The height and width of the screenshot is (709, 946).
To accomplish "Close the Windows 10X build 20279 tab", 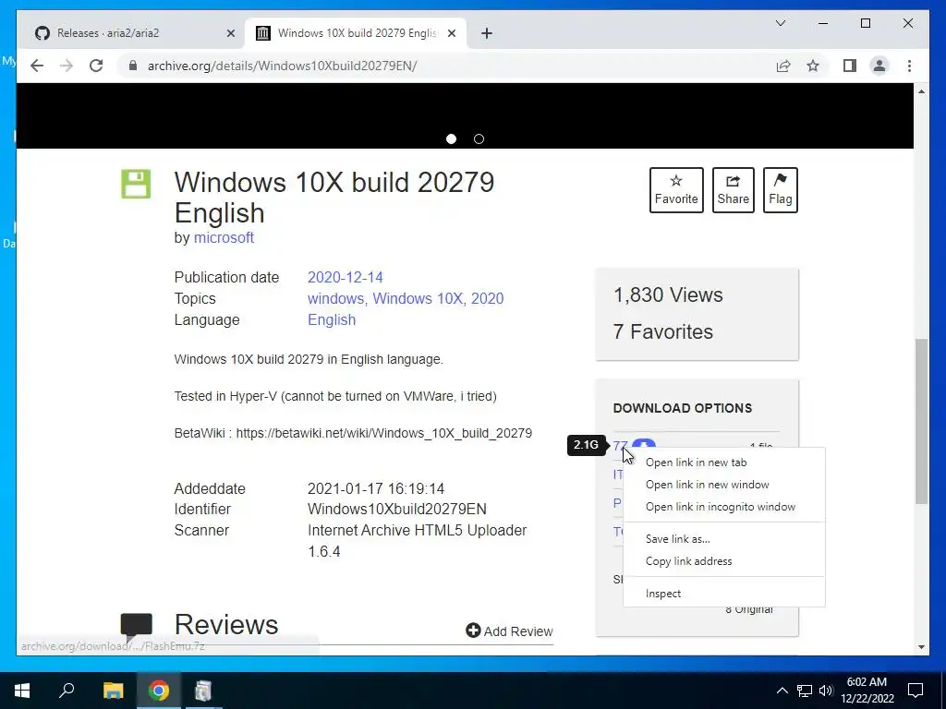I will [x=451, y=33].
